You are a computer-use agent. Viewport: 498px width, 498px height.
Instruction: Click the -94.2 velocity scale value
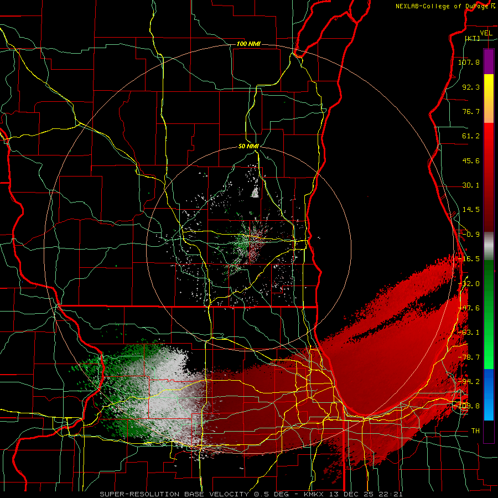tap(469, 382)
